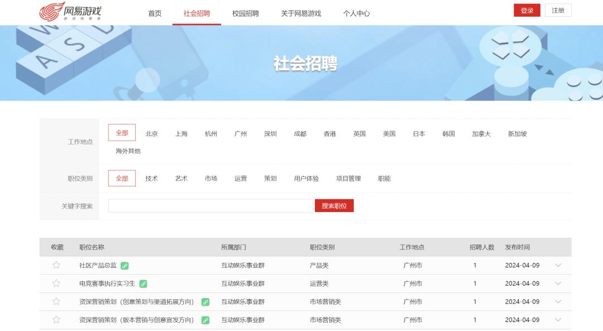Viewport: 603px width, 331px height.
Task: Click link icon beside 版本营销与创意宣发方向 job
Action: pos(205,320)
